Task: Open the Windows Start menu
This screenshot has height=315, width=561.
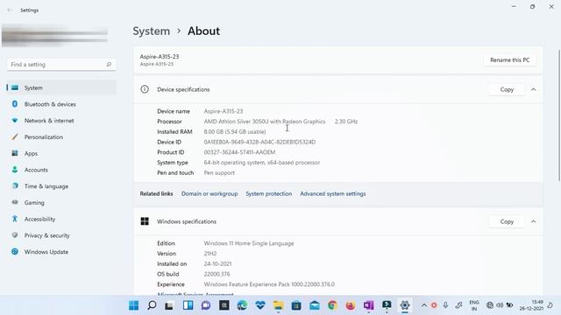Action: (x=134, y=305)
